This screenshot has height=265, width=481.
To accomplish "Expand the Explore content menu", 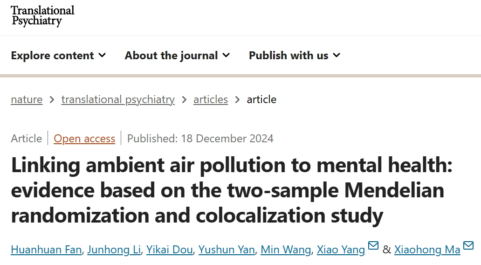I will pos(58,56).
